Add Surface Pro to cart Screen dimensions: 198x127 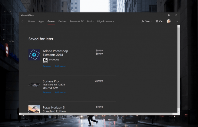pyautogui.click(x=60, y=92)
